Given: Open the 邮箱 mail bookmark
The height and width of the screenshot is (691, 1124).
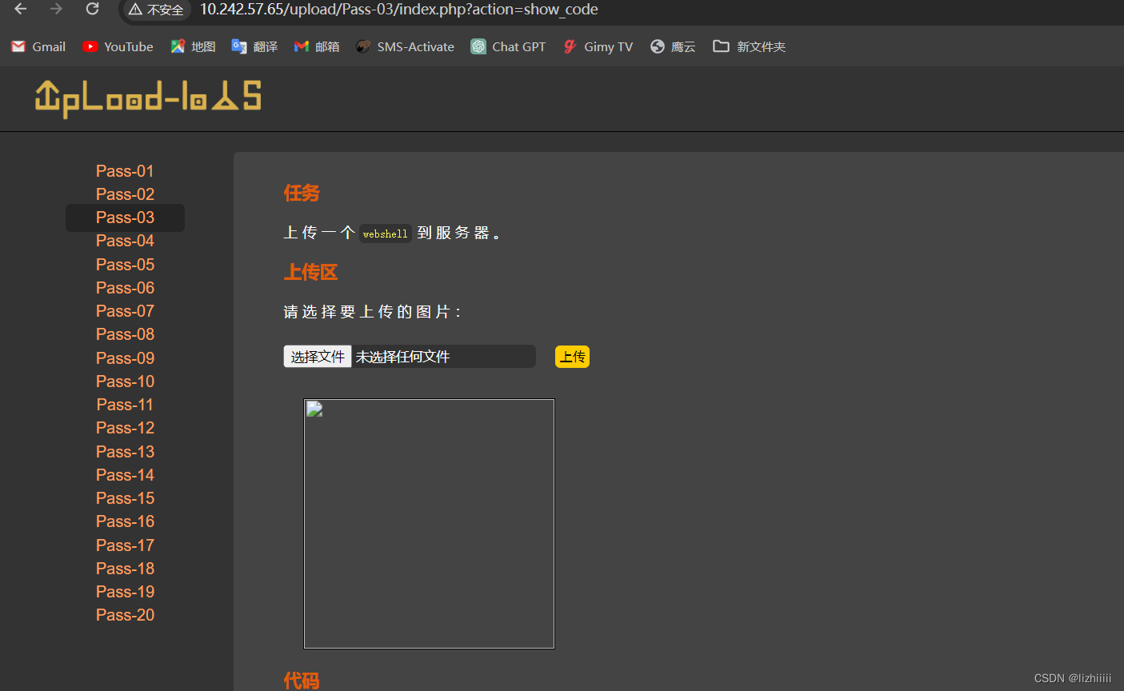Looking at the screenshot, I should coord(317,46).
